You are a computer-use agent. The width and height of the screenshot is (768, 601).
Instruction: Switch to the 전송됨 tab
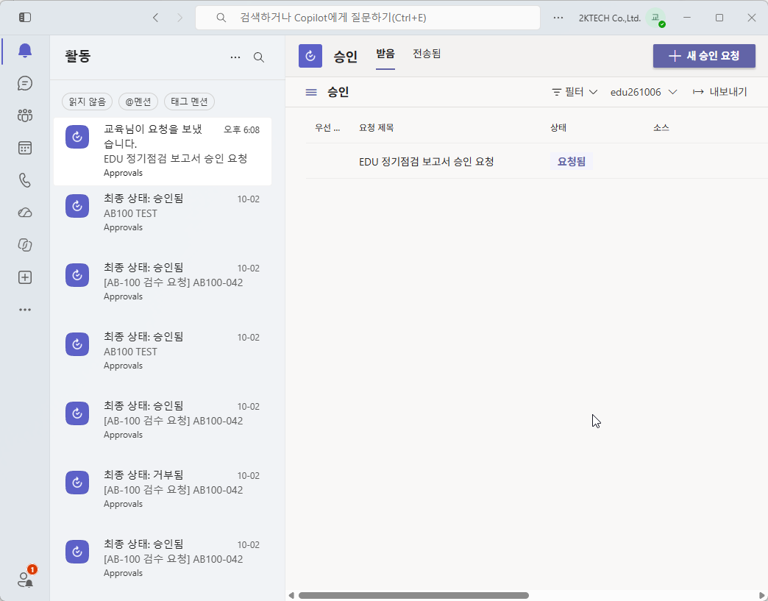point(427,54)
